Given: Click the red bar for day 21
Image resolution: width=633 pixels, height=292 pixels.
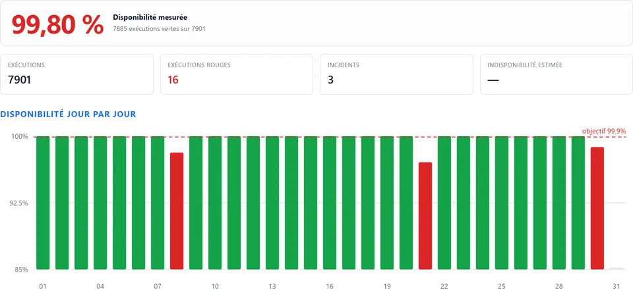Looking at the screenshot, I should tap(425, 216).
